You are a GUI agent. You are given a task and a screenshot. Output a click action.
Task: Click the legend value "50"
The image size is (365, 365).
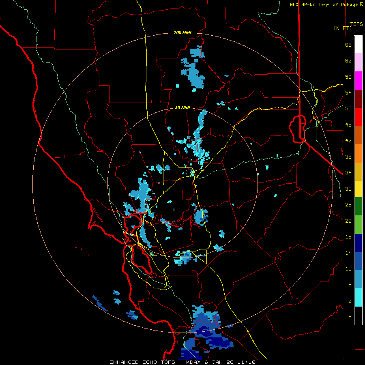(x=348, y=108)
